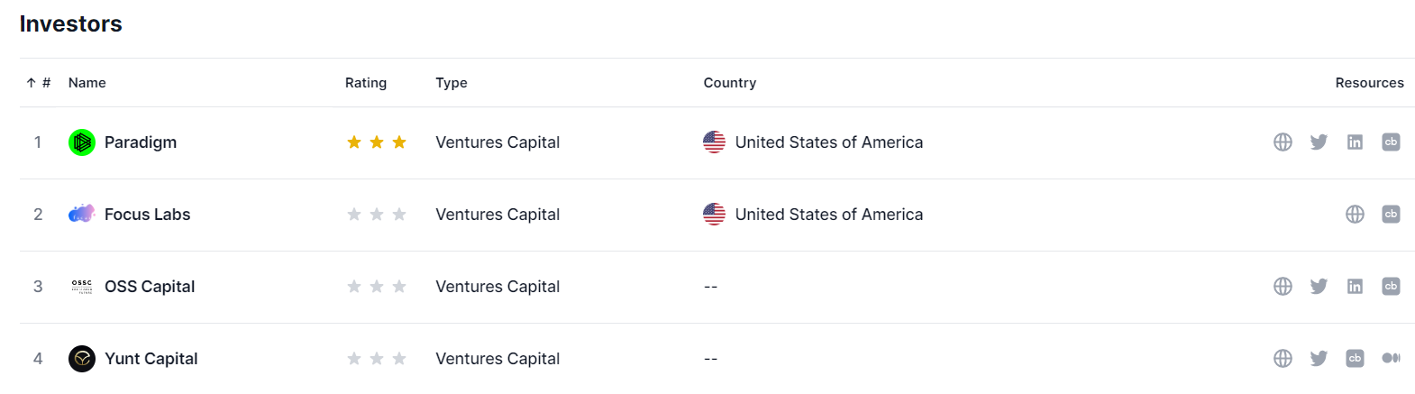The width and height of the screenshot is (1415, 394).
Task: Sort the table by Name header
Action: pyautogui.click(x=87, y=83)
